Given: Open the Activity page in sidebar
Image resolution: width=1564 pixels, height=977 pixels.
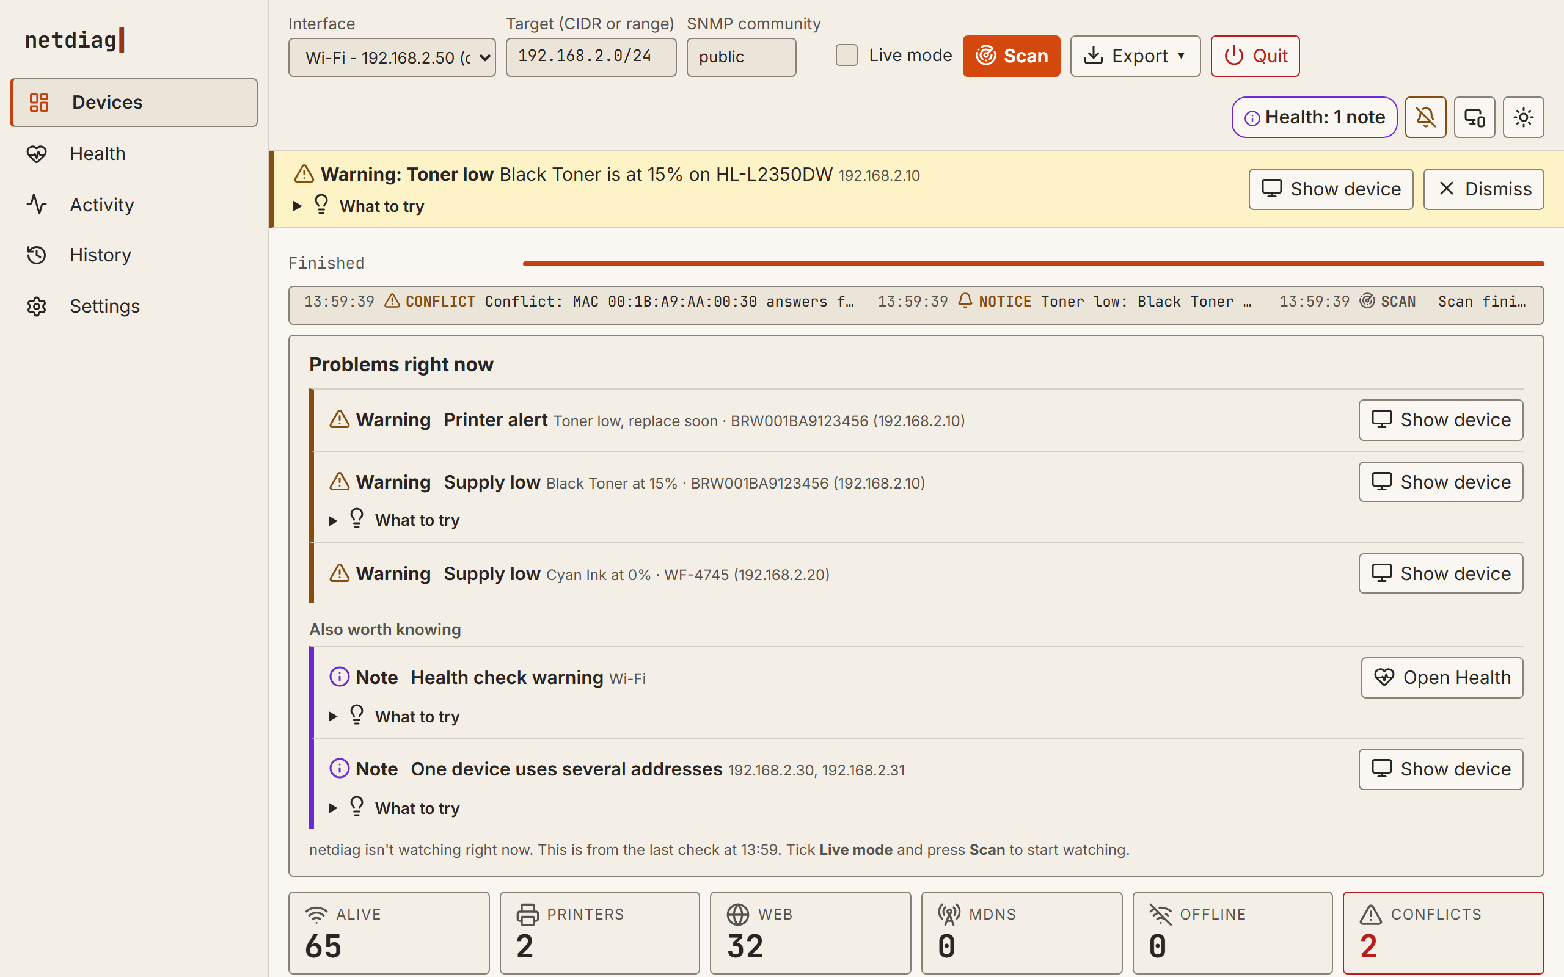Looking at the screenshot, I should [x=134, y=204].
